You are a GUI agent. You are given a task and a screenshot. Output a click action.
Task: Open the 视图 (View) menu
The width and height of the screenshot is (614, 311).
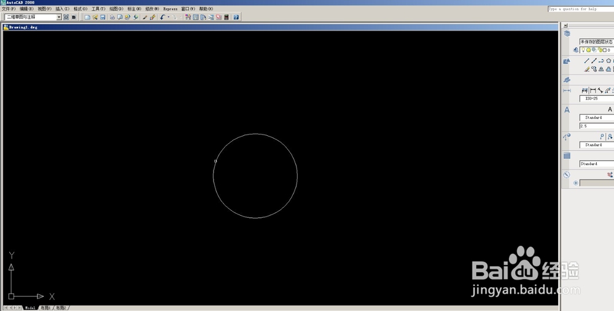pyautogui.click(x=44, y=9)
